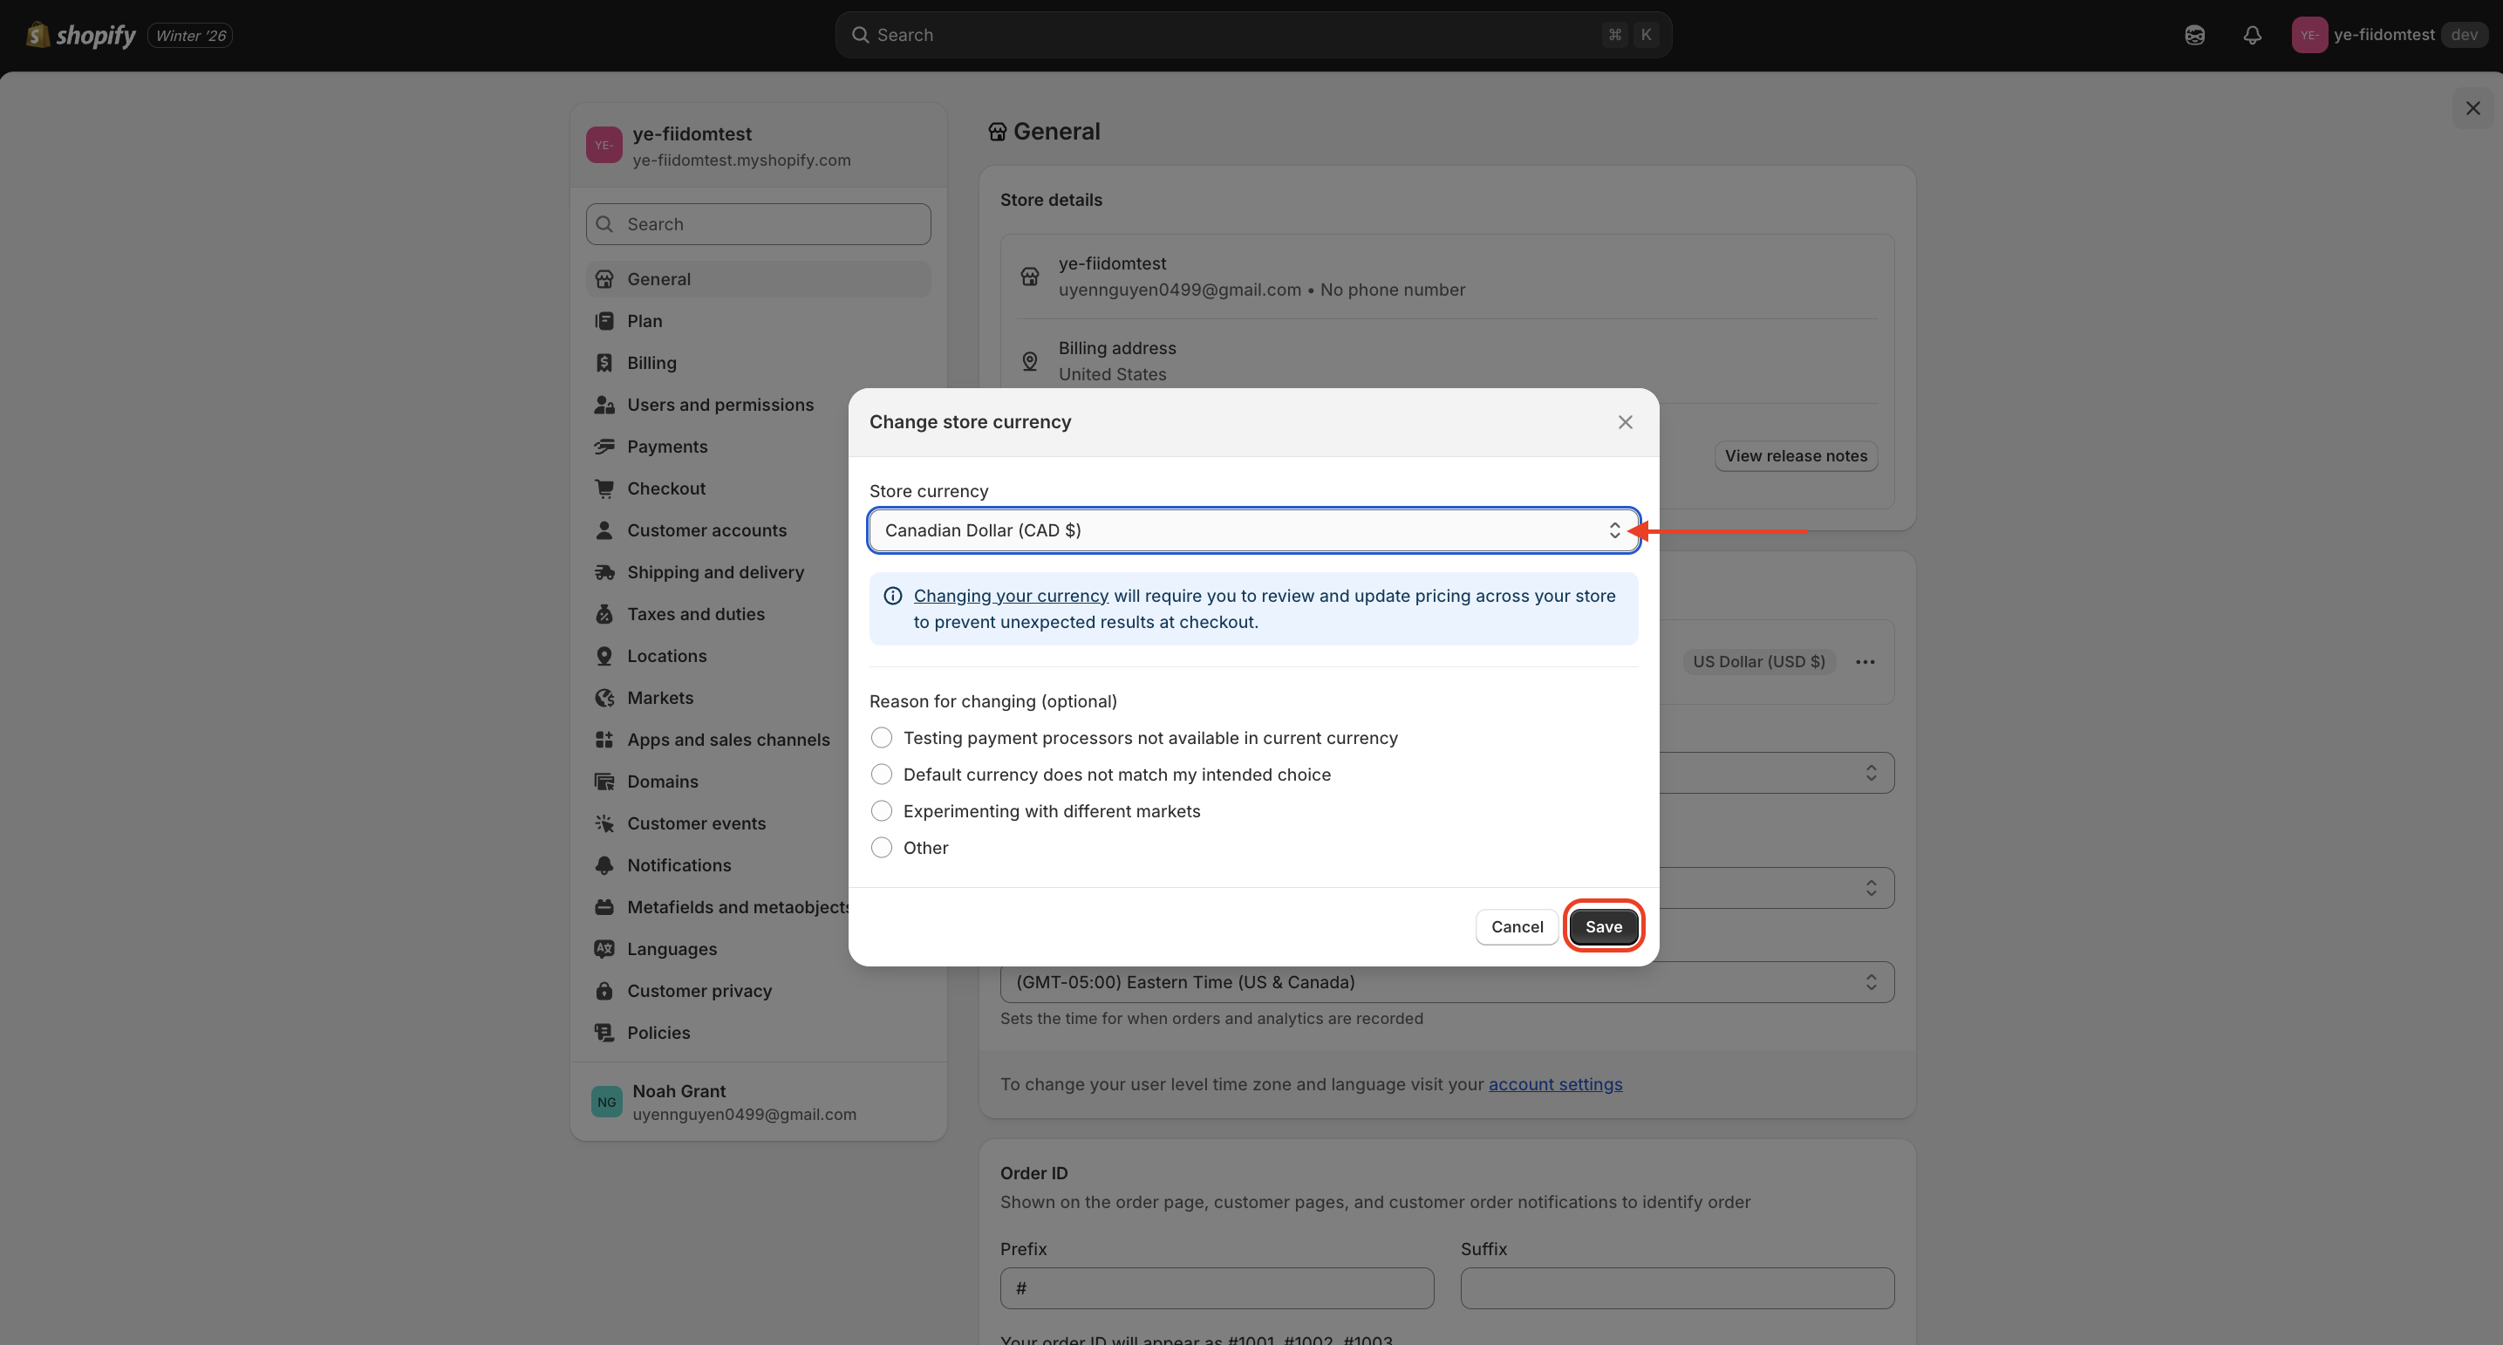Open Payments in settings sidebar
Screen dimensions: 2503x1345
(x=666, y=447)
